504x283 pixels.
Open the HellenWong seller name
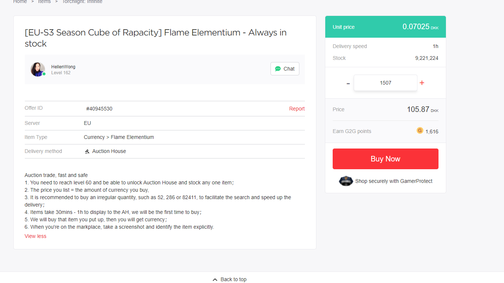click(63, 67)
